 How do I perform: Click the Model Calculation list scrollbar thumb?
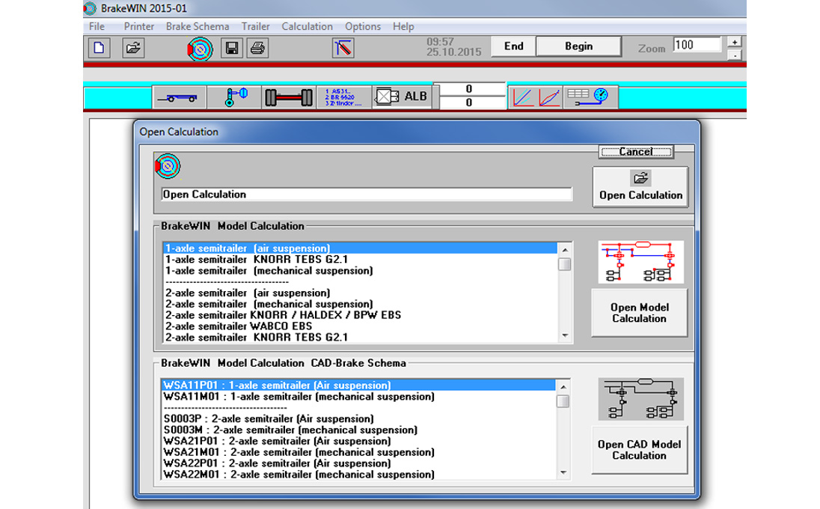click(565, 264)
